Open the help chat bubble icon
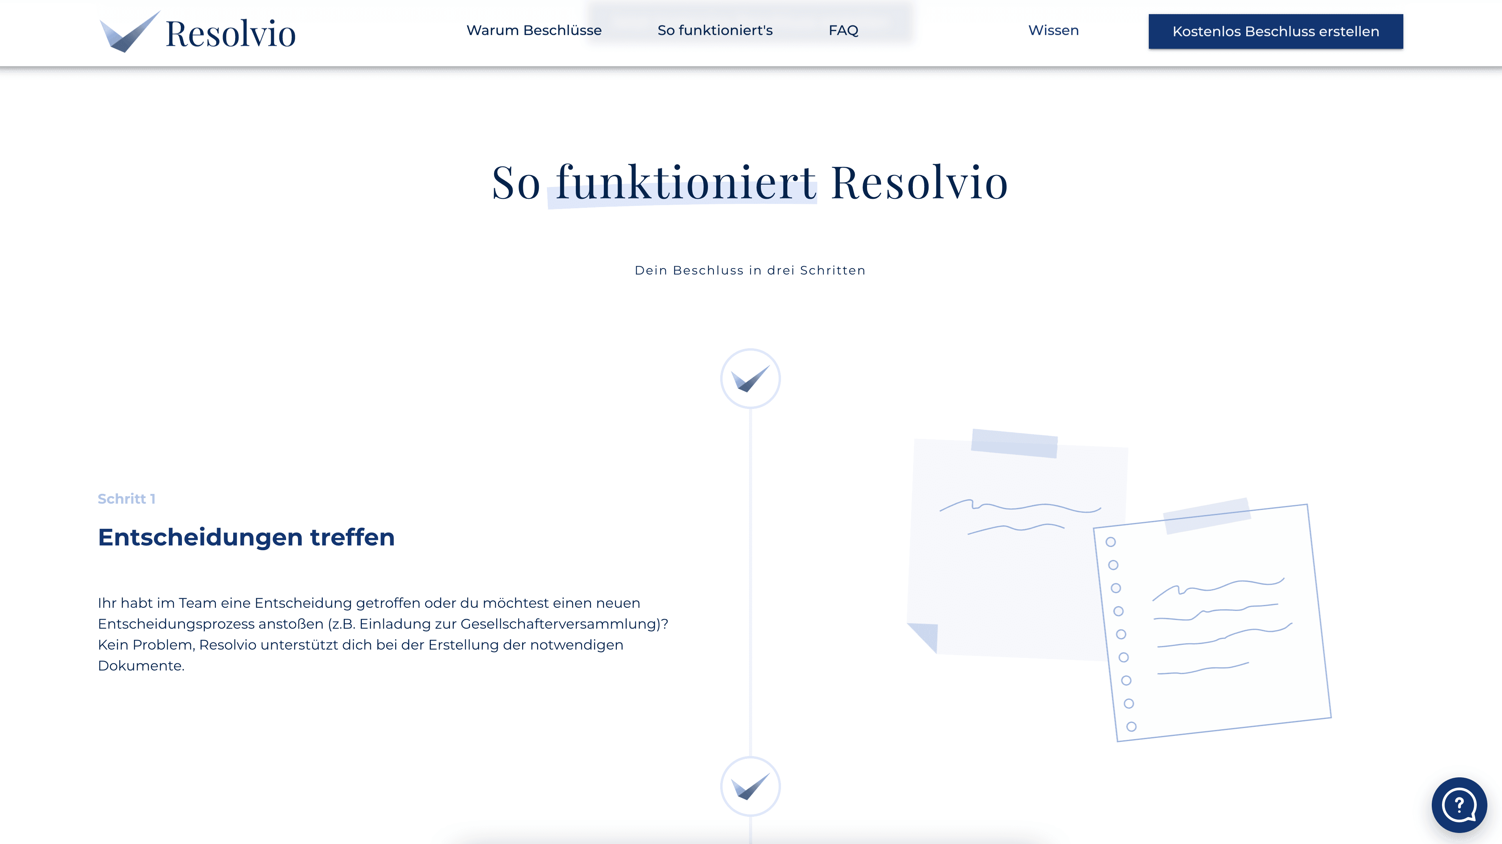 [x=1459, y=805]
